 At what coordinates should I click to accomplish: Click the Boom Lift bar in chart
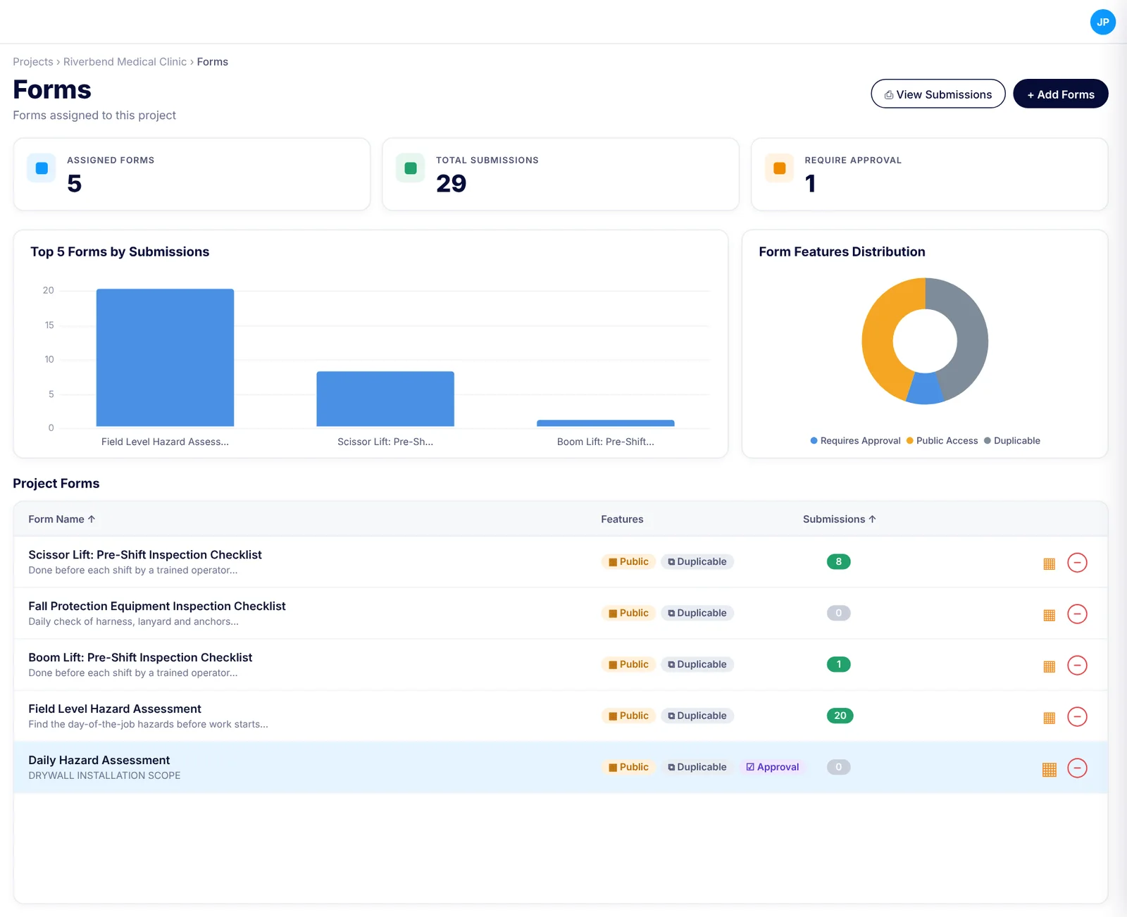coord(606,423)
